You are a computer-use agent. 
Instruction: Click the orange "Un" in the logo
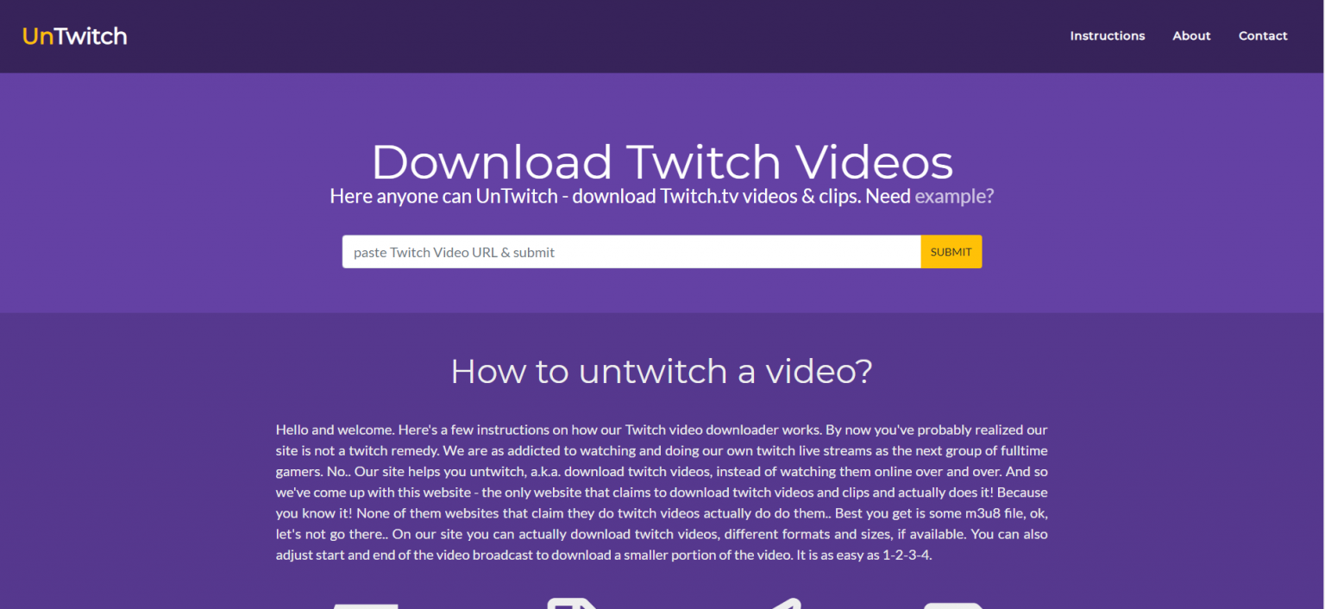point(37,36)
